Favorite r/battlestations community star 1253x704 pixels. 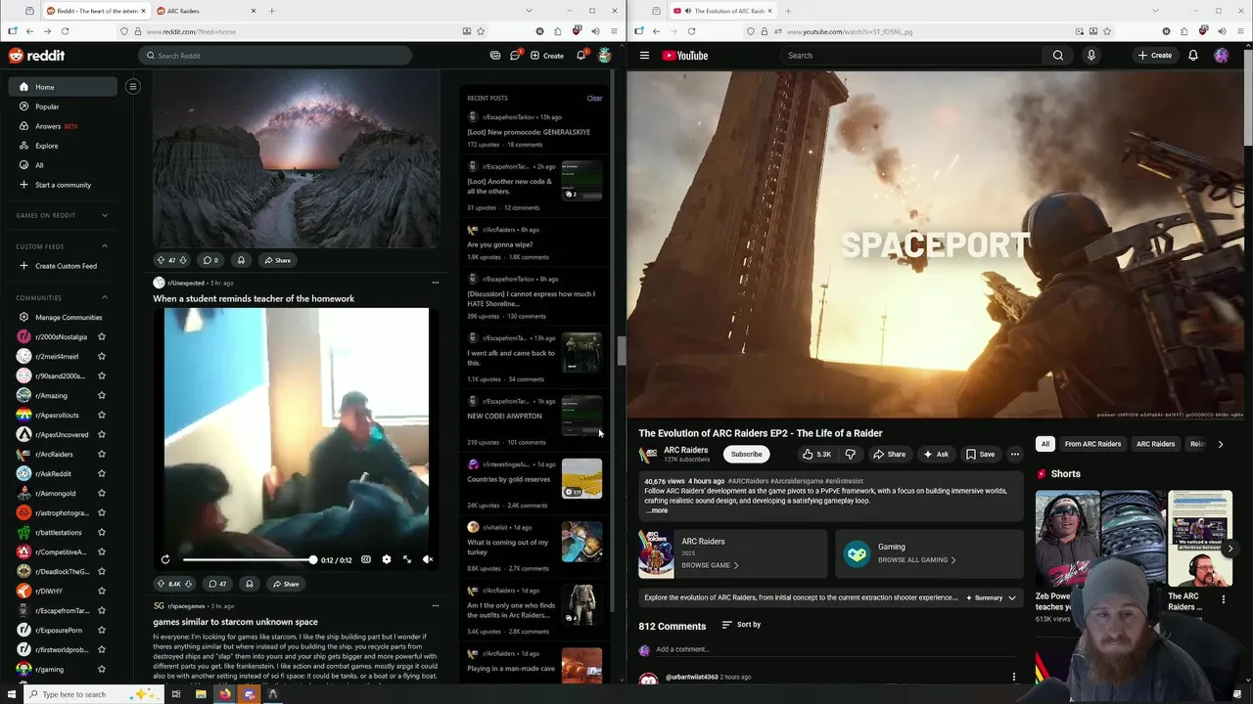pos(102,532)
